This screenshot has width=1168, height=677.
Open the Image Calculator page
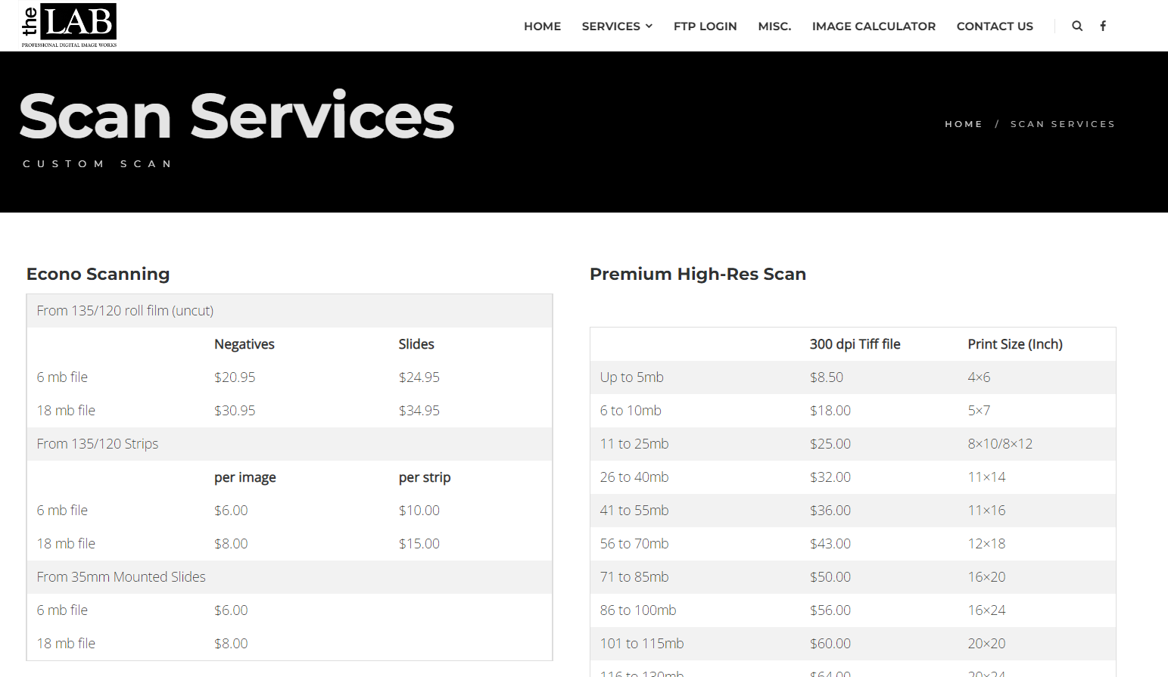tap(874, 26)
